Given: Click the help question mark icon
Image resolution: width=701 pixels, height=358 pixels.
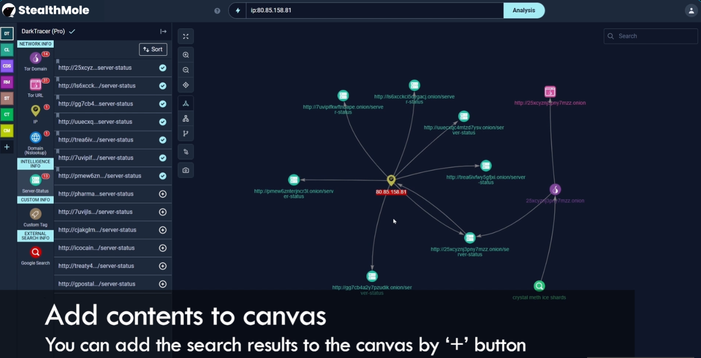Looking at the screenshot, I should 217,11.
